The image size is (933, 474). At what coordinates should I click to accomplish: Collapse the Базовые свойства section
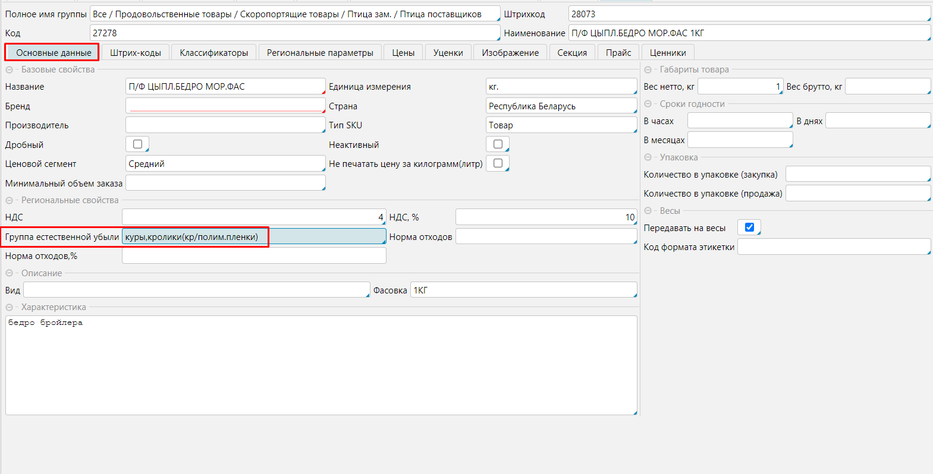click(x=10, y=70)
